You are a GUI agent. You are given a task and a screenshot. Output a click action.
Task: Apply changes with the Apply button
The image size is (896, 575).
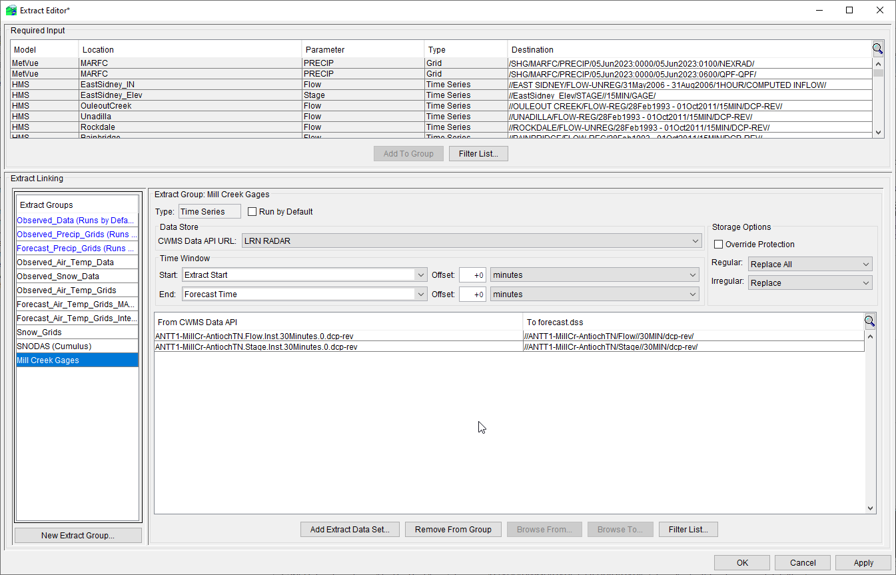pos(863,562)
